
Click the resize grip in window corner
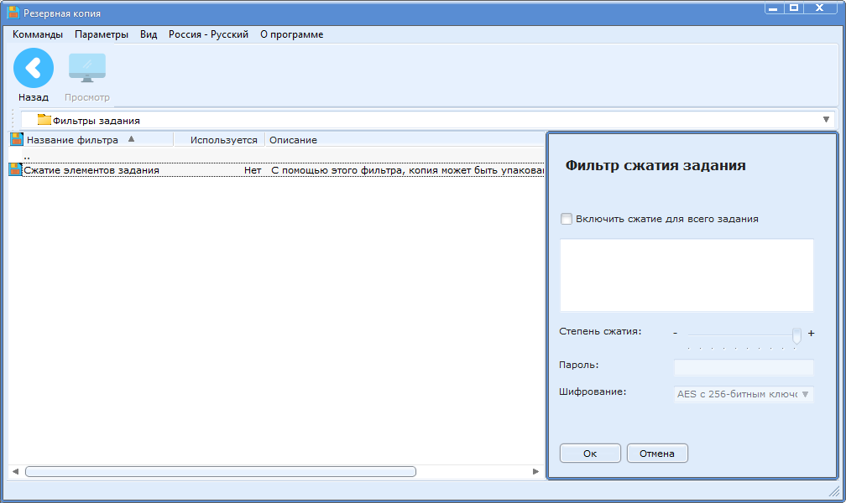[x=834, y=491]
